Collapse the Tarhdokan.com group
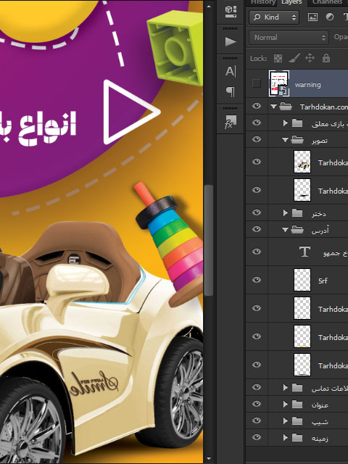 [x=273, y=107]
